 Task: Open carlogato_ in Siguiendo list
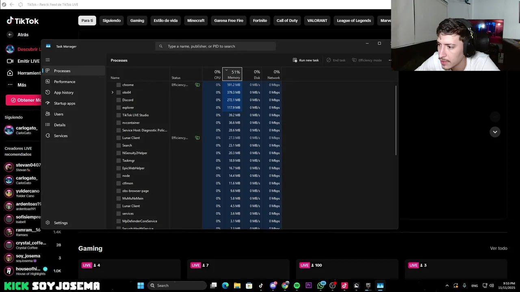click(x=23, y=130)
